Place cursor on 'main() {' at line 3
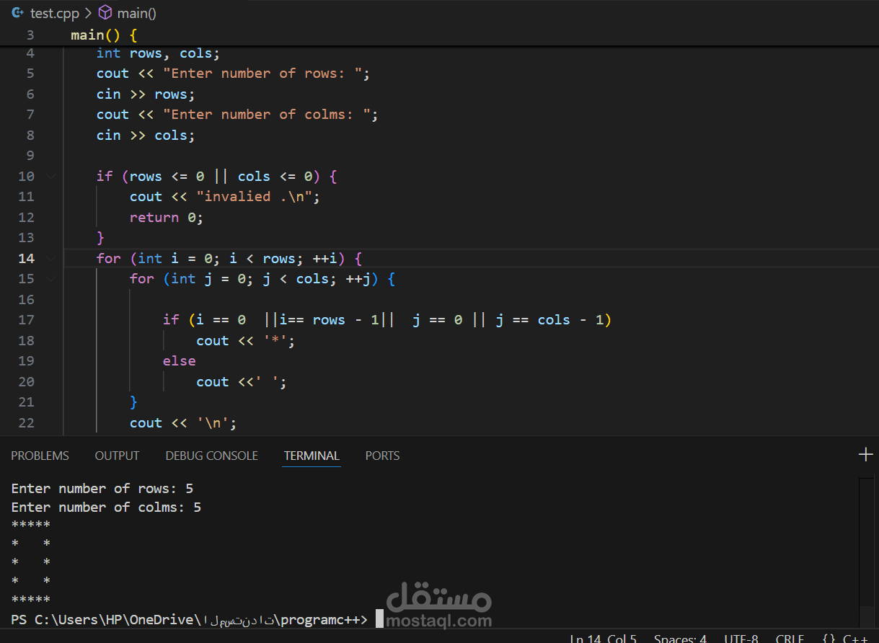879x643 pixels. click(x=104, y=35)
